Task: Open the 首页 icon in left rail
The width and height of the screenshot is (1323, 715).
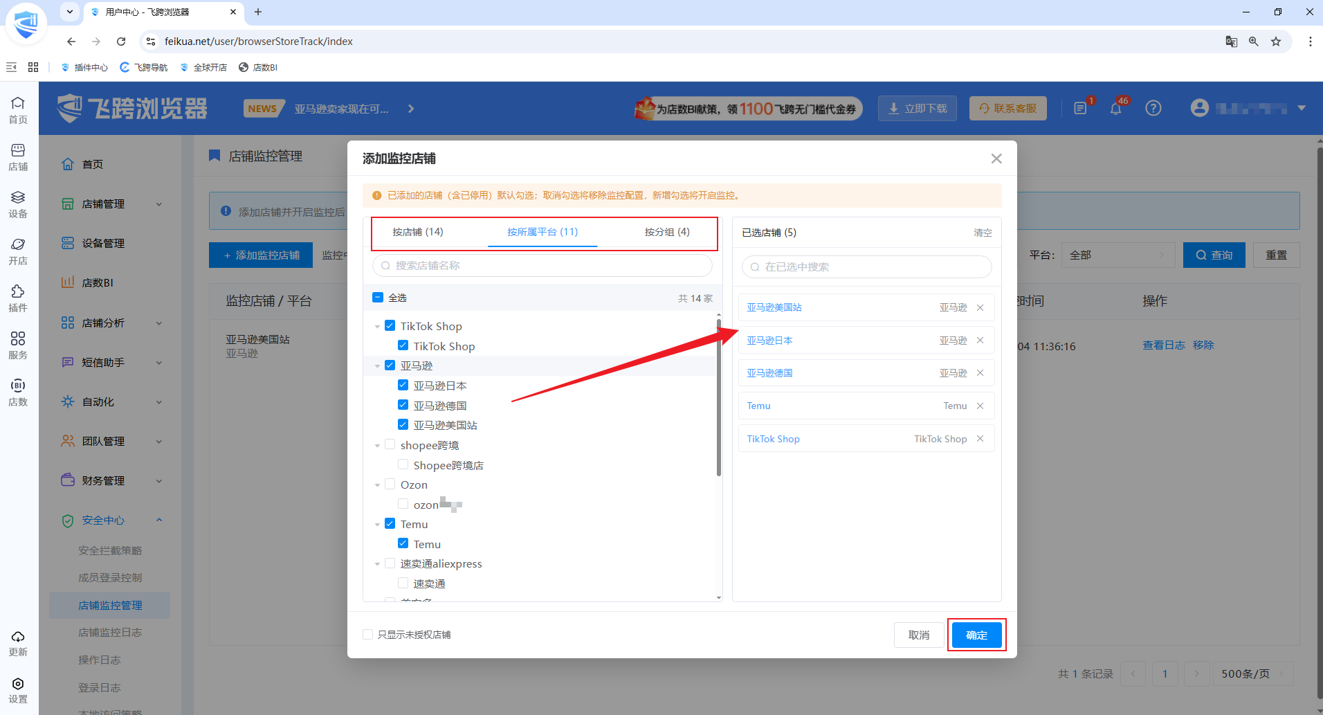Action: coord(18,110)
